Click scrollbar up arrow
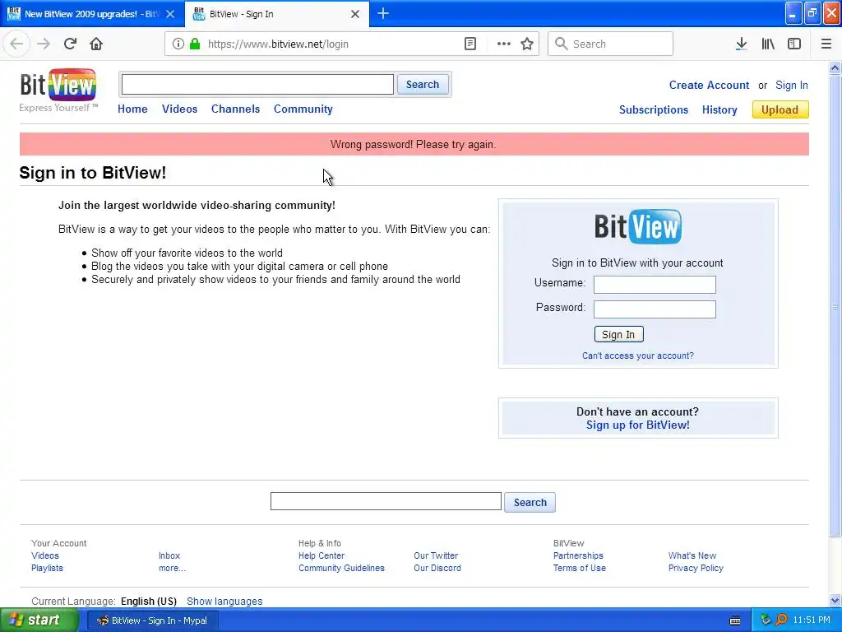The height and width of the screenshot is (632, 842). point(835,67)
